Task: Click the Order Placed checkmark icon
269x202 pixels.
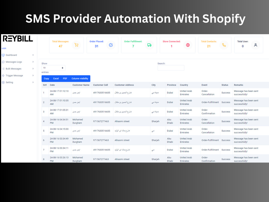Action: click(x=111, y=45)
